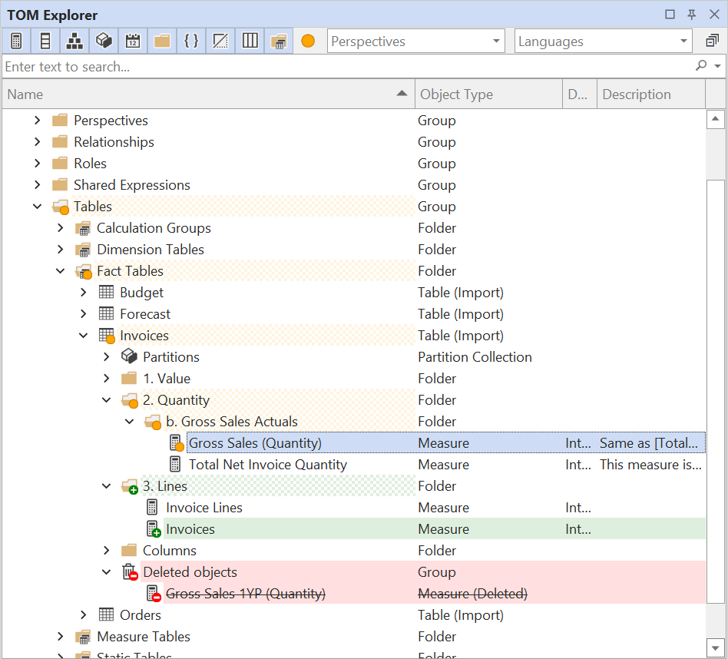The image size is (728, 659).
Task: Click the scroll down arrow
Action: pyautogui.click(x=716, y=647)
